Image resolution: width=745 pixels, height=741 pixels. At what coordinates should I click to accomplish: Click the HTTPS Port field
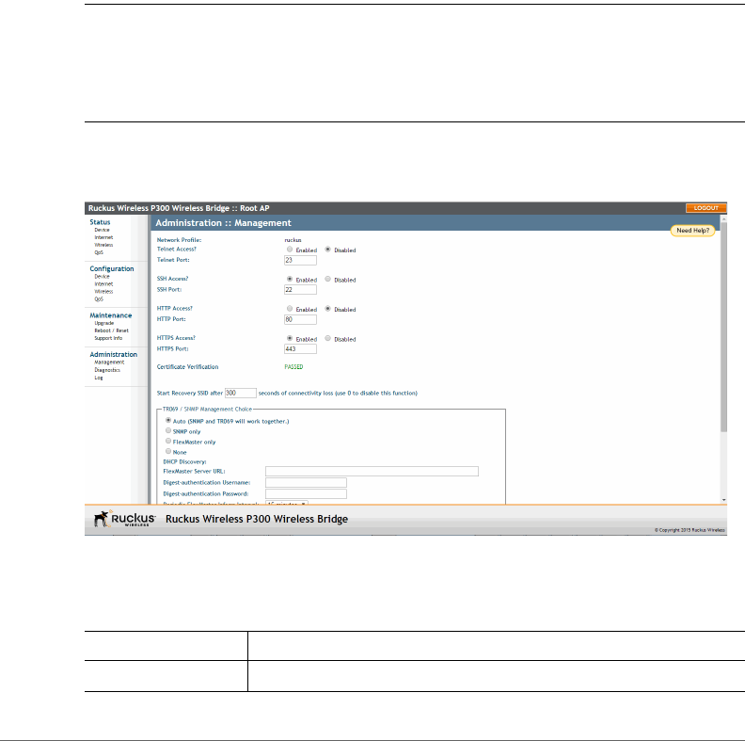(x=300, y=349)
